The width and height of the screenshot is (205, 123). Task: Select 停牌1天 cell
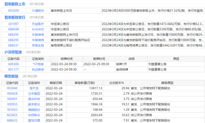coord(131,64)
